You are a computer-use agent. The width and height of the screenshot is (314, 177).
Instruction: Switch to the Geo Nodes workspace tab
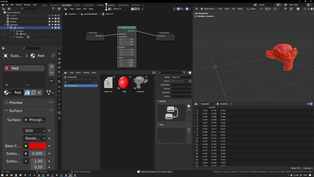coord(66,5)
